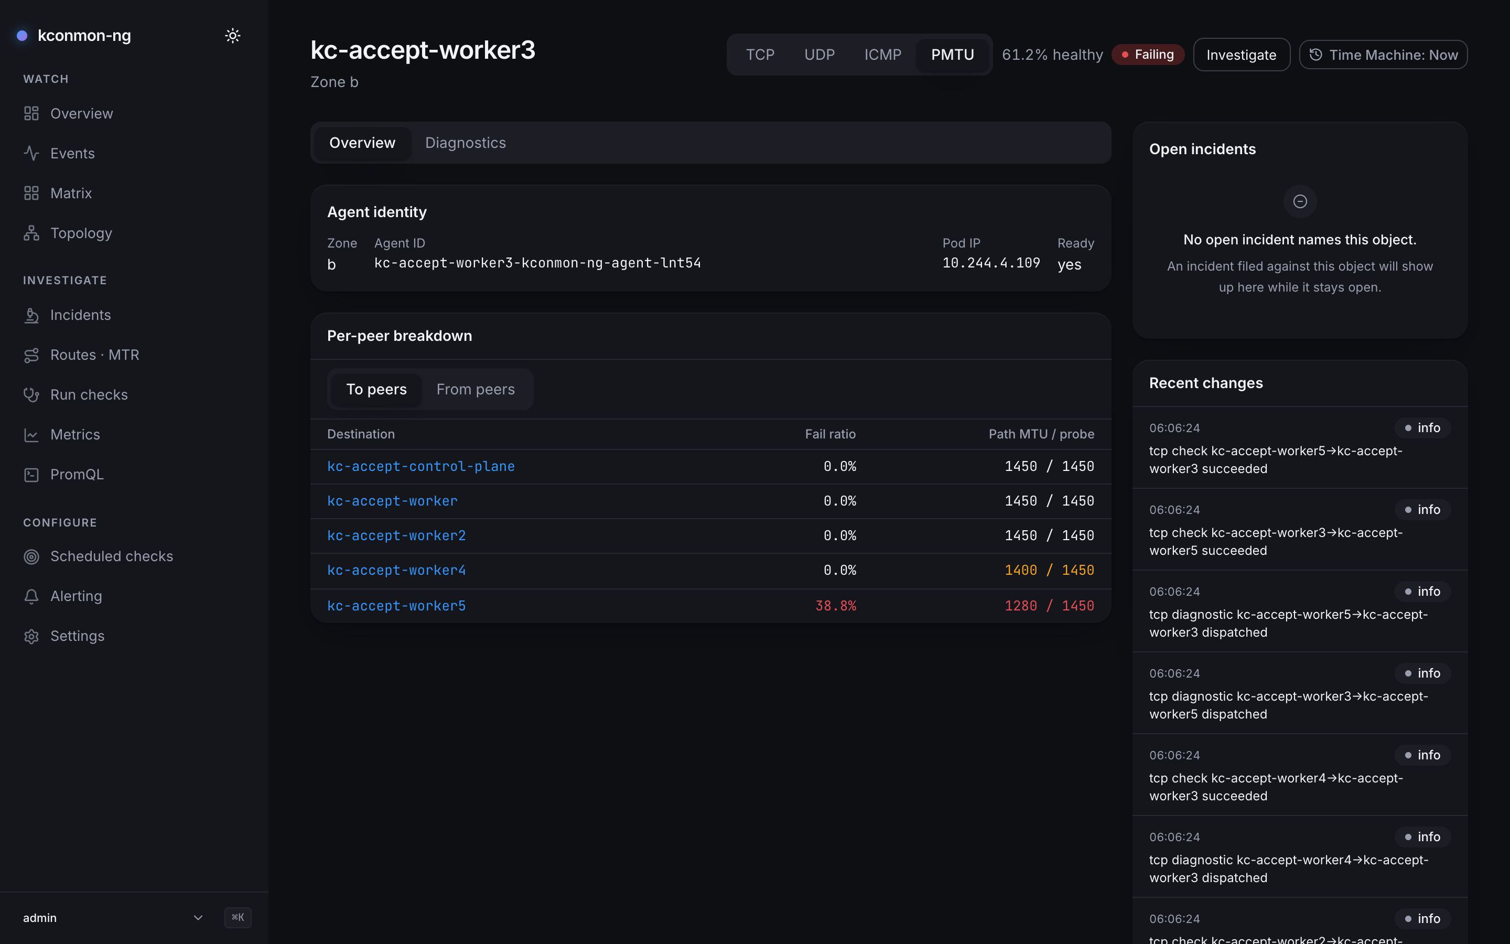
Task: Click the Run checks stethoscope icon
Action: [x=31, y=394]
